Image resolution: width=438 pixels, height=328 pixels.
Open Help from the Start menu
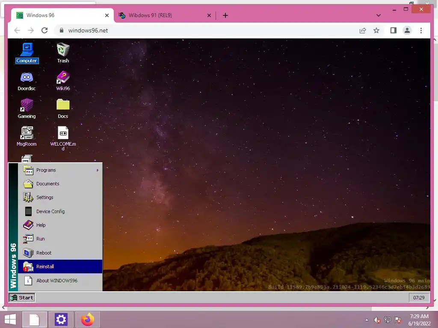pos(60,225)
